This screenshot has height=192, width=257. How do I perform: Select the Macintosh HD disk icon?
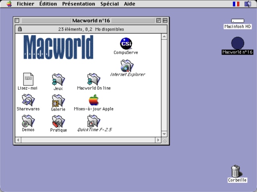238,21
